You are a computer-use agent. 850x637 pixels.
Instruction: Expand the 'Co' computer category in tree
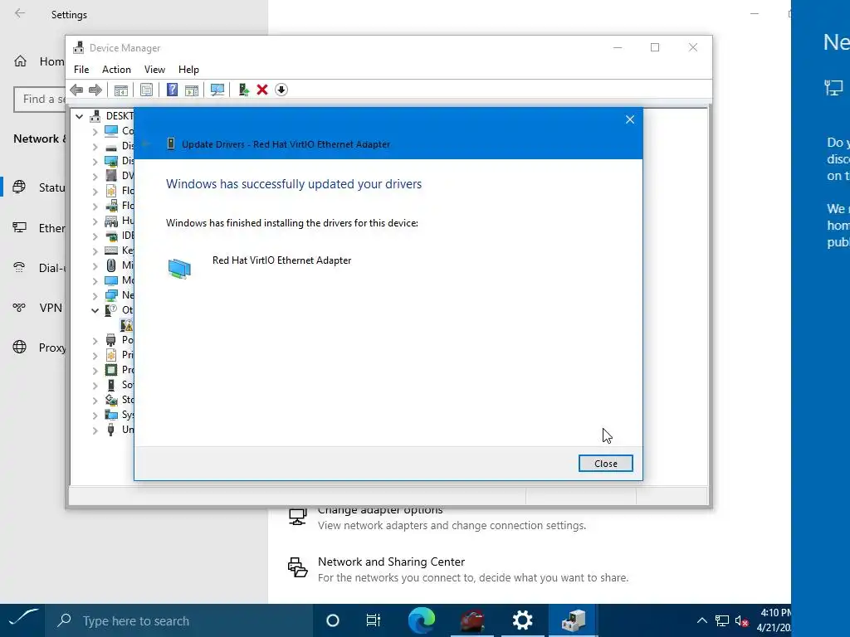click(x=95, y=132)
